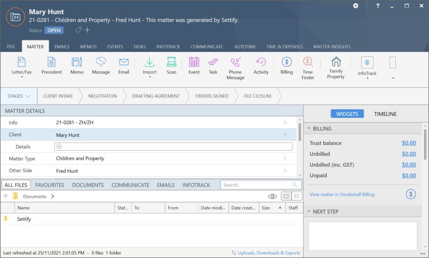Open the Communicate ribbon tab
This screenshot has width=429, height=258.
(x=207, y=46)
